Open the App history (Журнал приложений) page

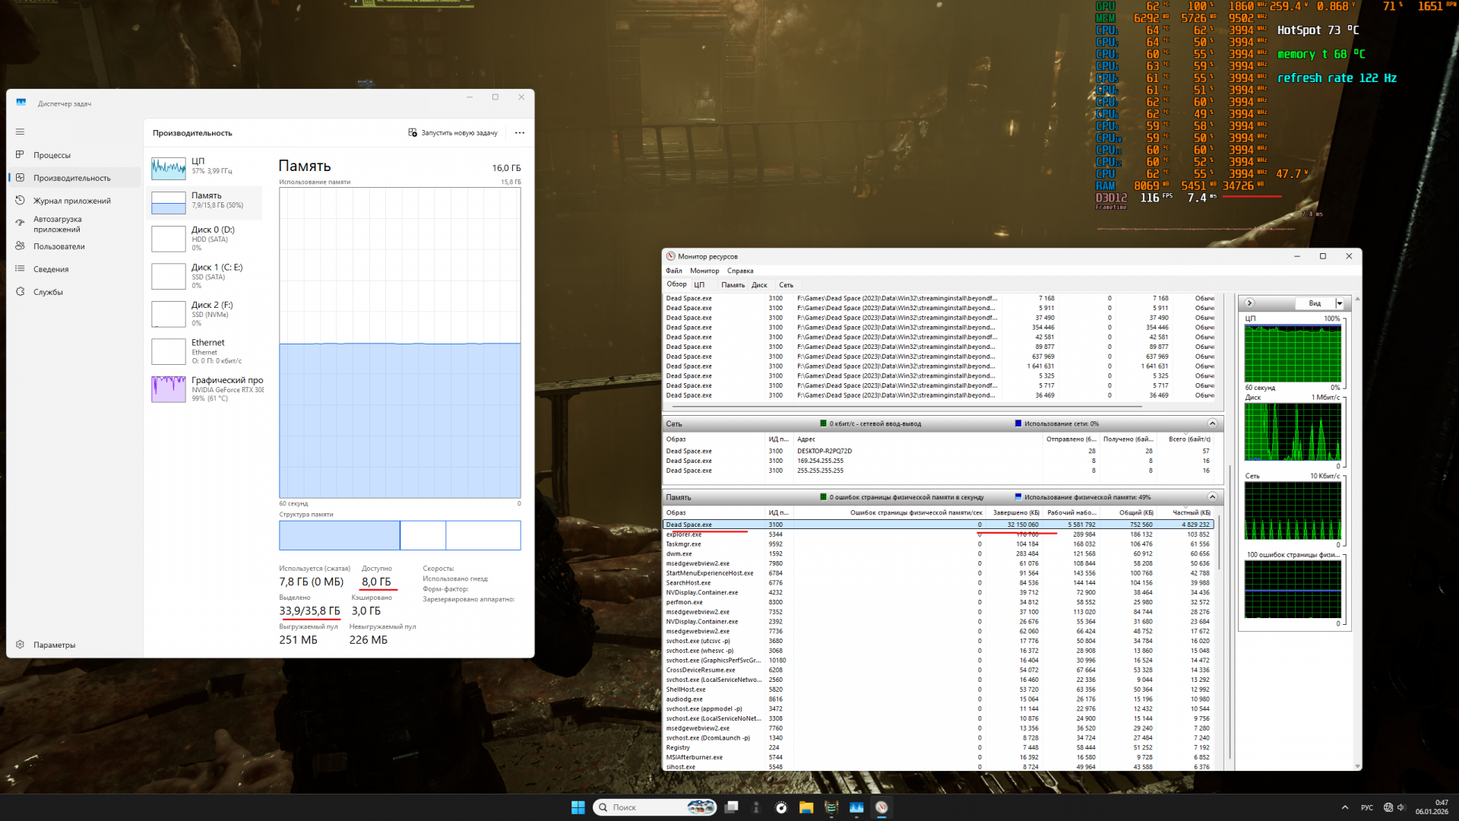pyautogui.click(x=71, y=201)
